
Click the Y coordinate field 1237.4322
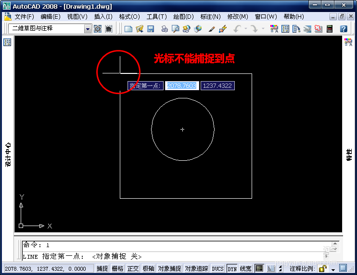pos(217,85)
